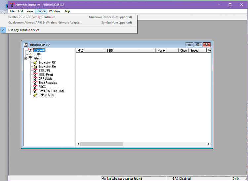Click the Network Stumbler title bar icon
The image size is (248, 181).
coord(12,5)
